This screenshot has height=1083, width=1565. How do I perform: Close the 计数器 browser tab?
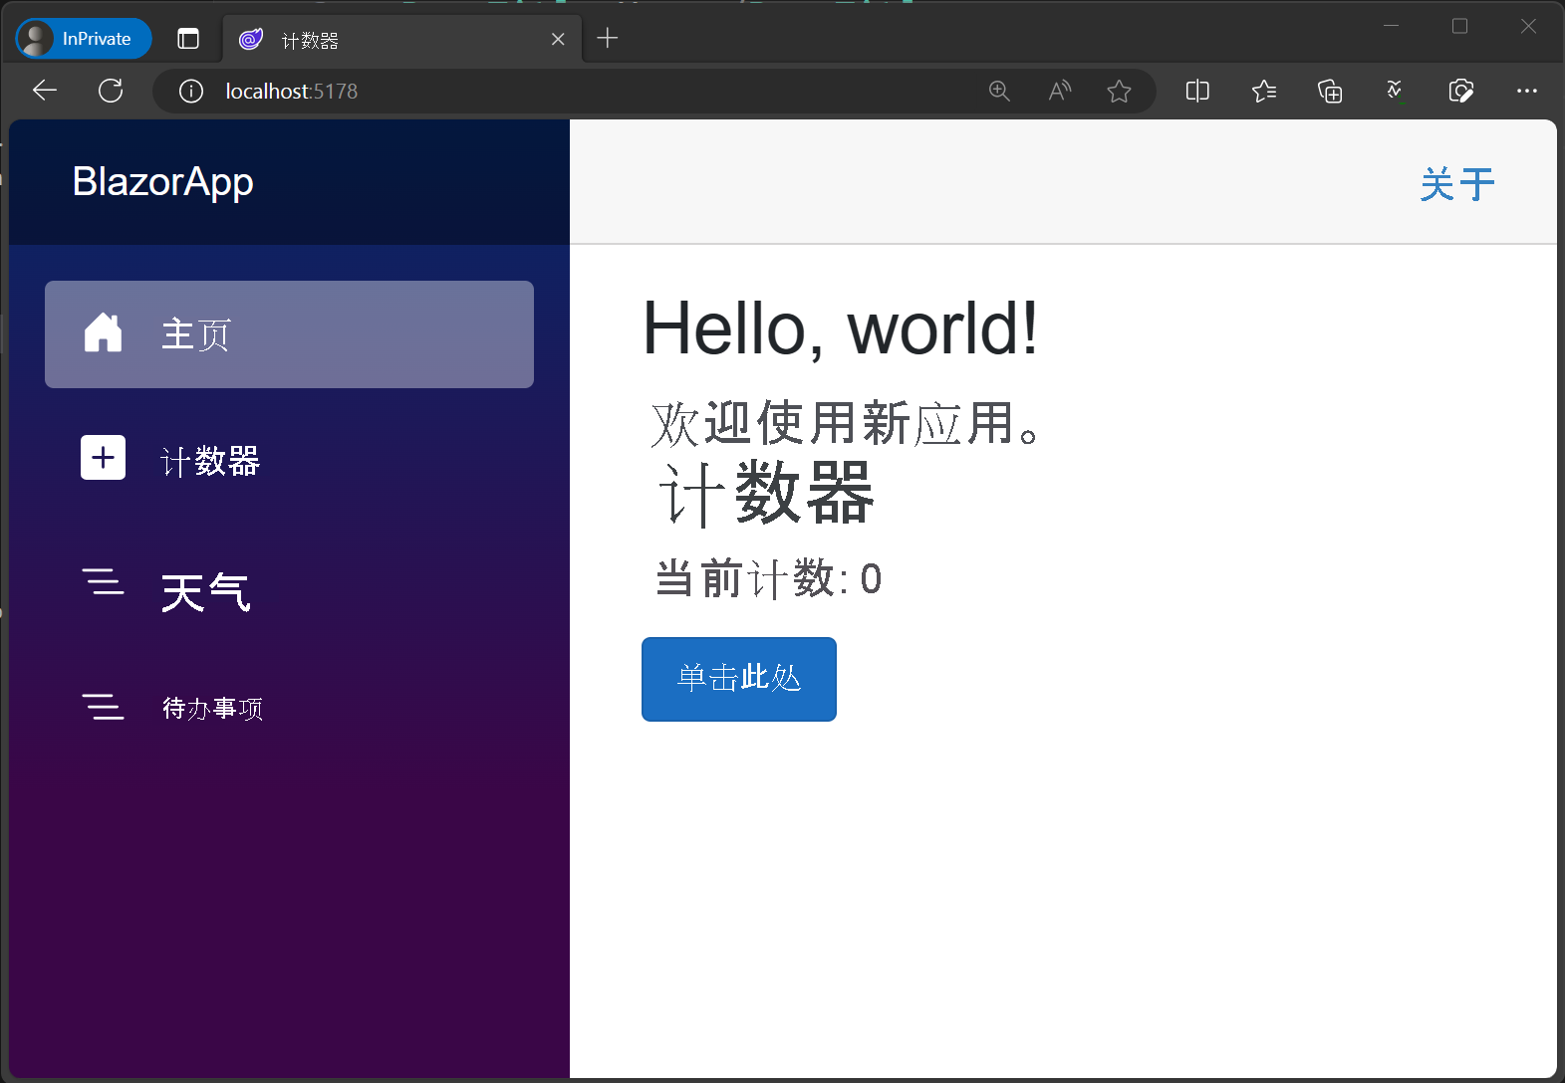pyautogui.click(x=558, y=39)
